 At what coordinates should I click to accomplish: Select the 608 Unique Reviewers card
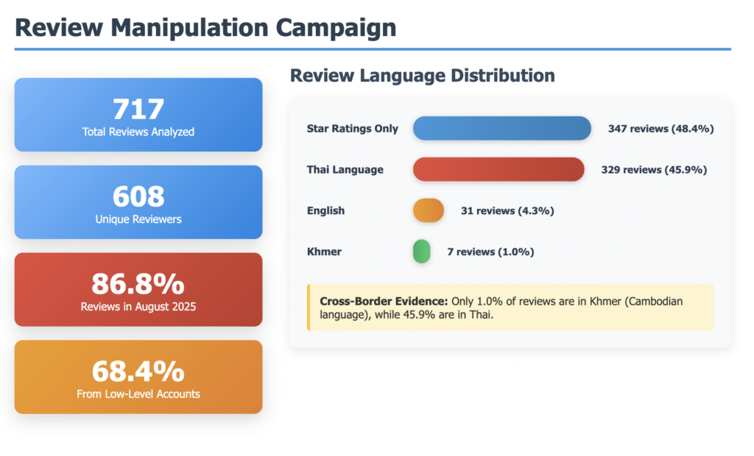[x=138, y=202]
